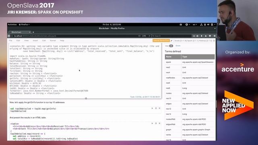
Task: Click the kernel status circle icon
Action: coord(214,41)
